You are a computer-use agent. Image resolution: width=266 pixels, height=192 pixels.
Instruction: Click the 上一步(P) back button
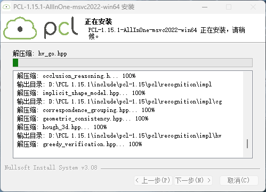click(153, 180)
